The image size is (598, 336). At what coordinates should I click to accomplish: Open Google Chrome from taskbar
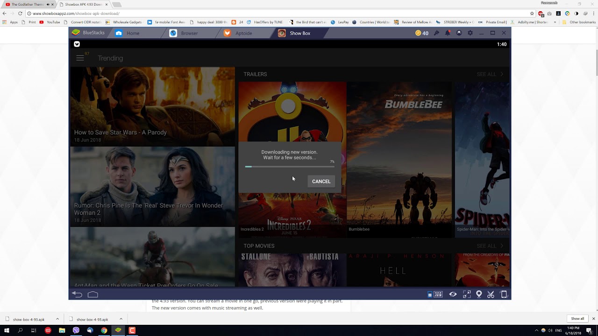point(104,330)
